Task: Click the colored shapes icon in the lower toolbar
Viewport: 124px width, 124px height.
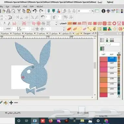Action: click(x=110, y=29)
